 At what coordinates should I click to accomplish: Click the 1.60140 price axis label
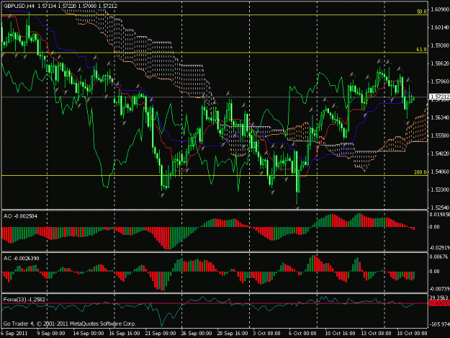click(440, 27)
